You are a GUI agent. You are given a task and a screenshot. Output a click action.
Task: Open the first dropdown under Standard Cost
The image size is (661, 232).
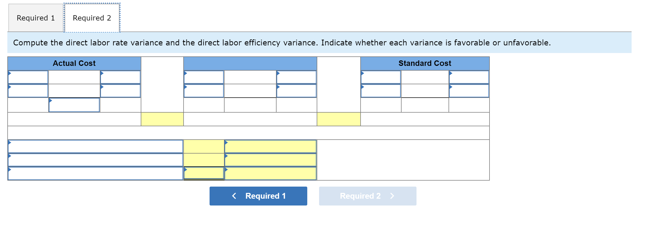(380, 77)
